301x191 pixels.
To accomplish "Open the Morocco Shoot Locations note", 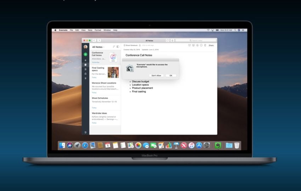I will point(105,88).
